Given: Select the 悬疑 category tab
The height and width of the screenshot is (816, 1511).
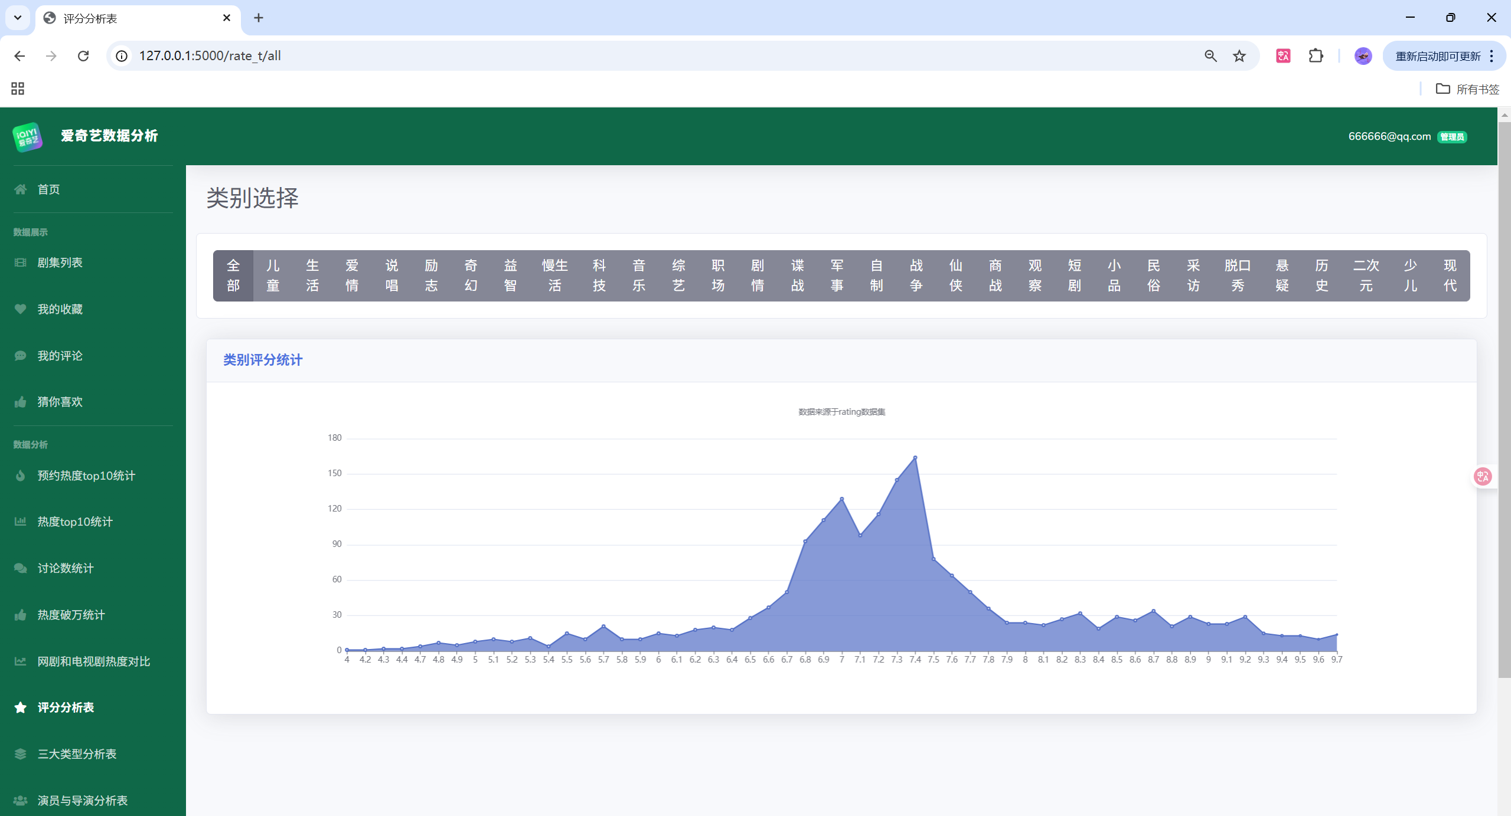Looking at the screenshot, I should pos(1282,276).
